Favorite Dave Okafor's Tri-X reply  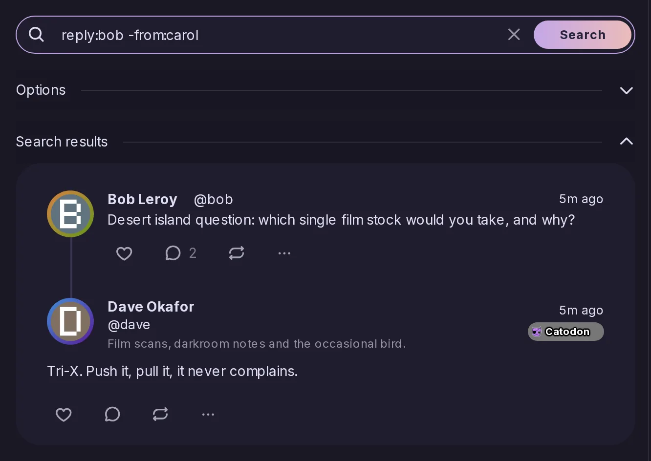click(64, 414)
